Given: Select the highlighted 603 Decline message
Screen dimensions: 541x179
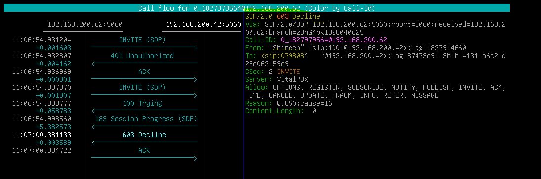Looking at the screenshot, I should pos(144,135).
